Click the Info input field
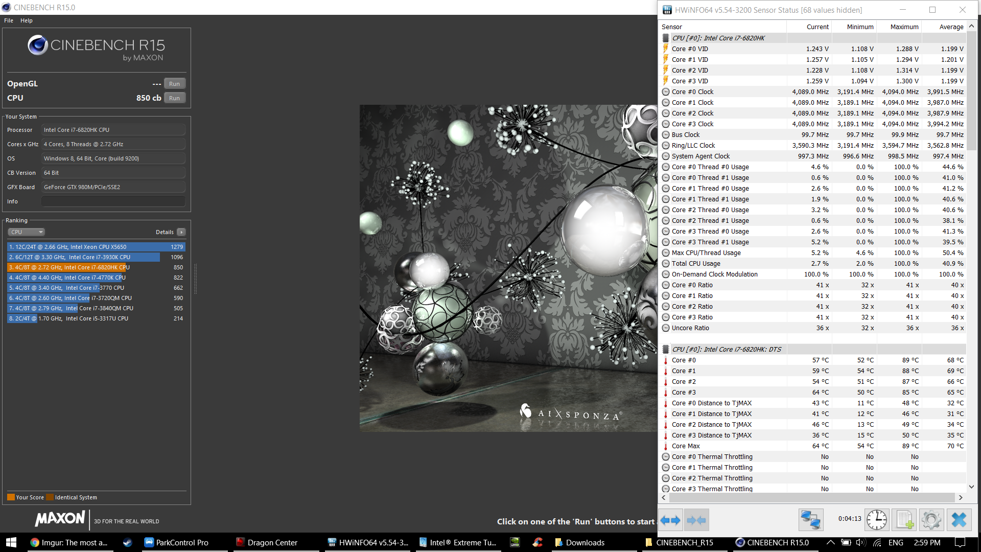This screenshot has width=981, height=552. coord(113,201)
